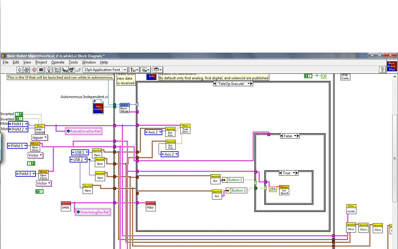Open the View menu
The height and width of the screenshot is (249, 398).
[27, 62]
